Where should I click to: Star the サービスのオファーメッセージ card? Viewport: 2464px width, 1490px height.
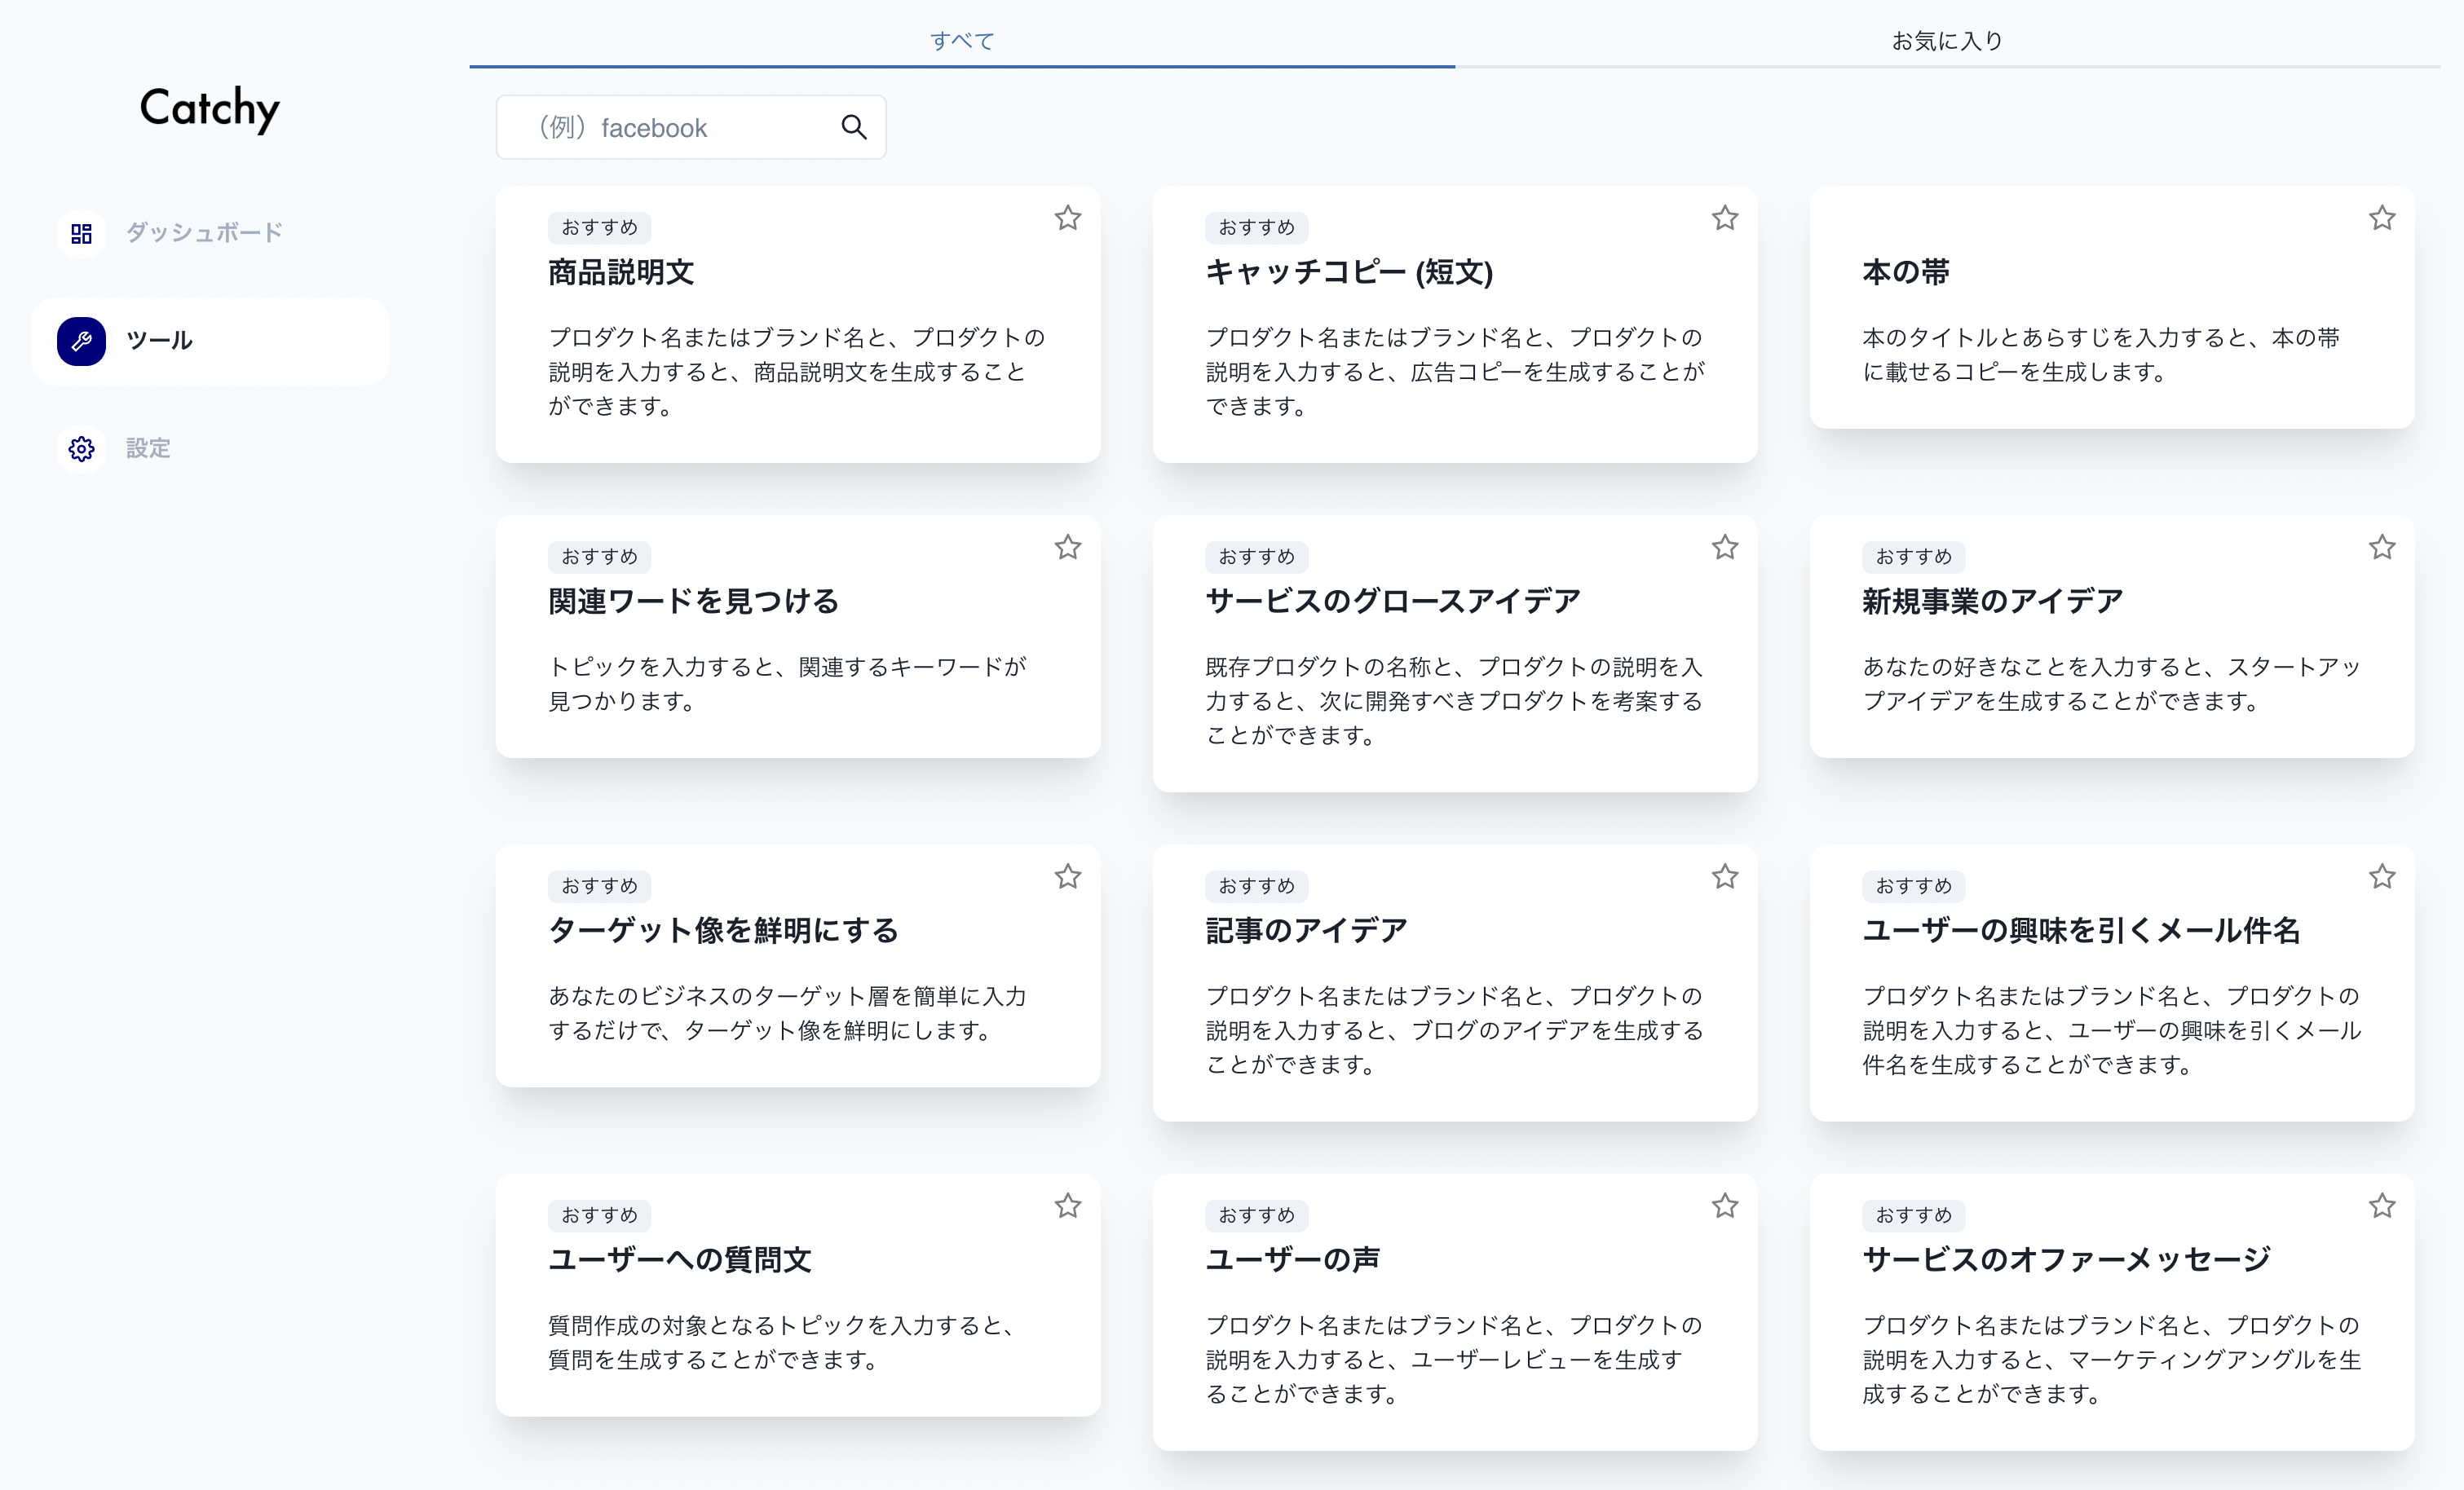click(2381, 1206)
